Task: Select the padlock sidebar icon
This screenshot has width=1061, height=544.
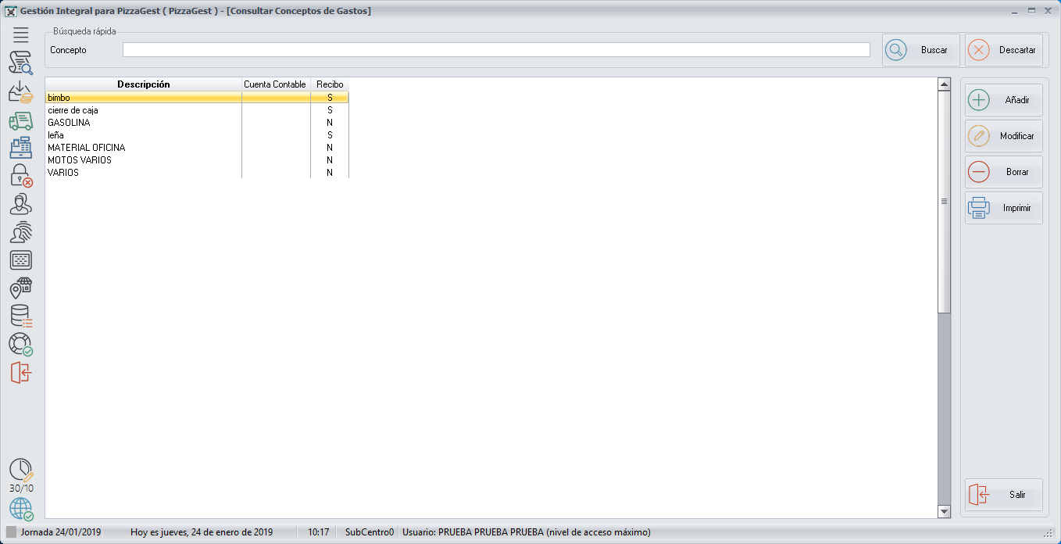Action: [21, 176]
